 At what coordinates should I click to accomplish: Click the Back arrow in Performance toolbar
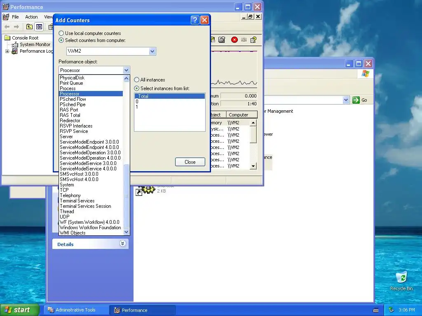(7, 27)
